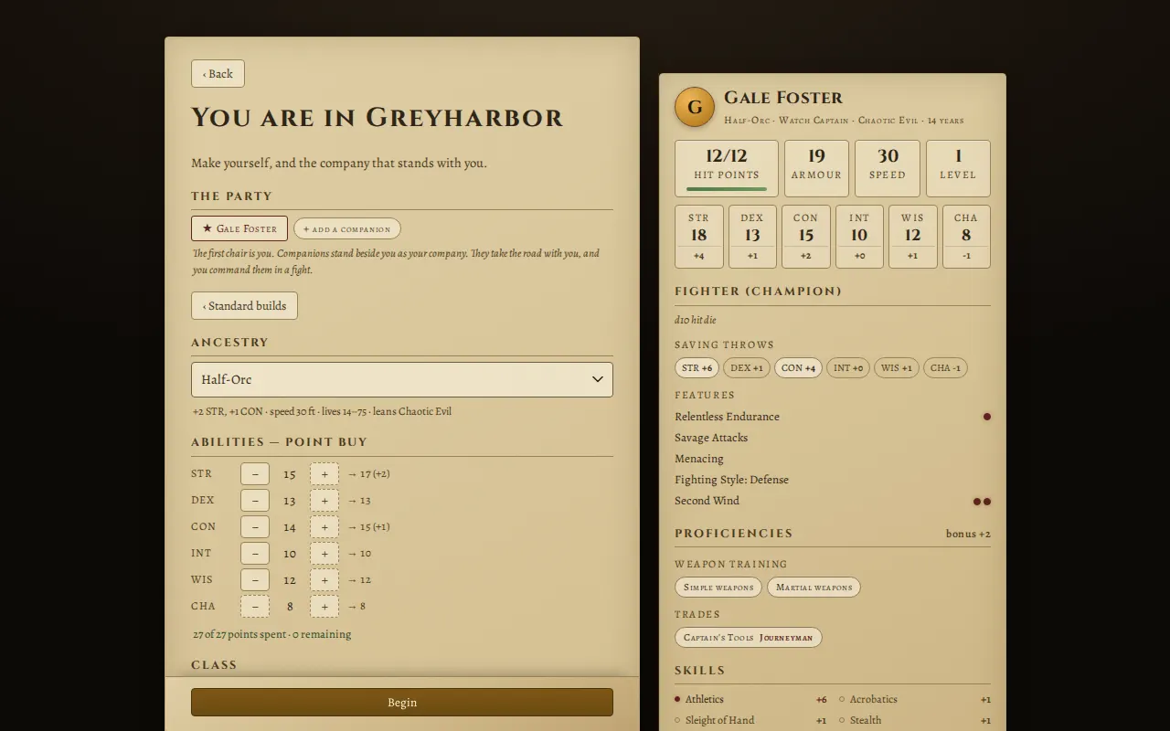Open the Ancestry dropdown showing Half-Orc
This screenshot has height=731, width=1170.
pyautogui.click(x=402, y=379)
